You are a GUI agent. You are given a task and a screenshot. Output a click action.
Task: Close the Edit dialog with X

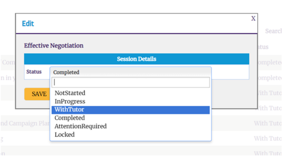coord(253,18)
